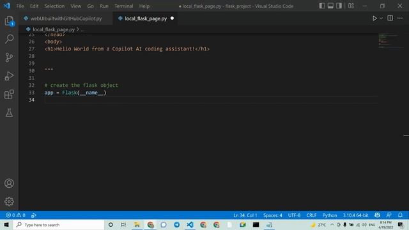Change the CRLF end of line sequence
This screenshot has width=409, height=230.
pyautogui.click(x=311, y=215)
